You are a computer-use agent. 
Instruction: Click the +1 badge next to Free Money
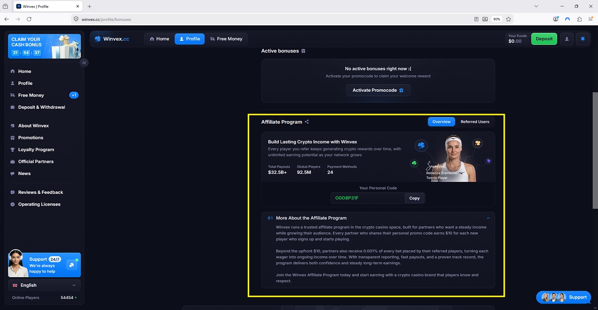[74, 95]
